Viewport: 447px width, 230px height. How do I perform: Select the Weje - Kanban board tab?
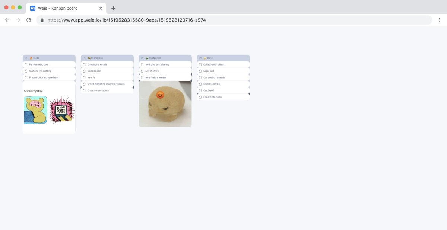pyautogui.click(x=66, y=8)
